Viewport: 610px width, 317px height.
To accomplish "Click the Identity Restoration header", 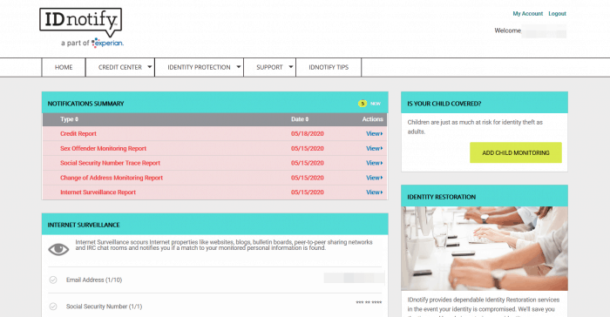I will coord(485,196).
